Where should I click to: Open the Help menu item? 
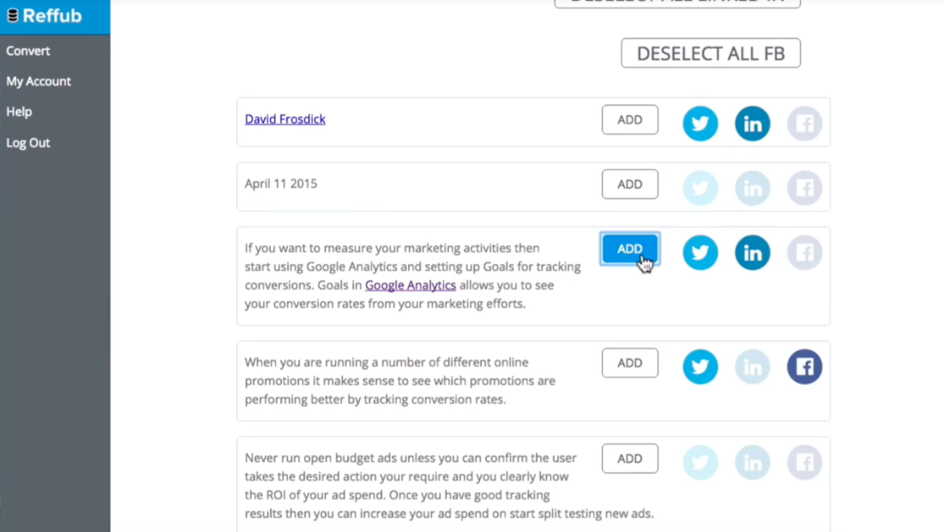click(x=19, y=111)
